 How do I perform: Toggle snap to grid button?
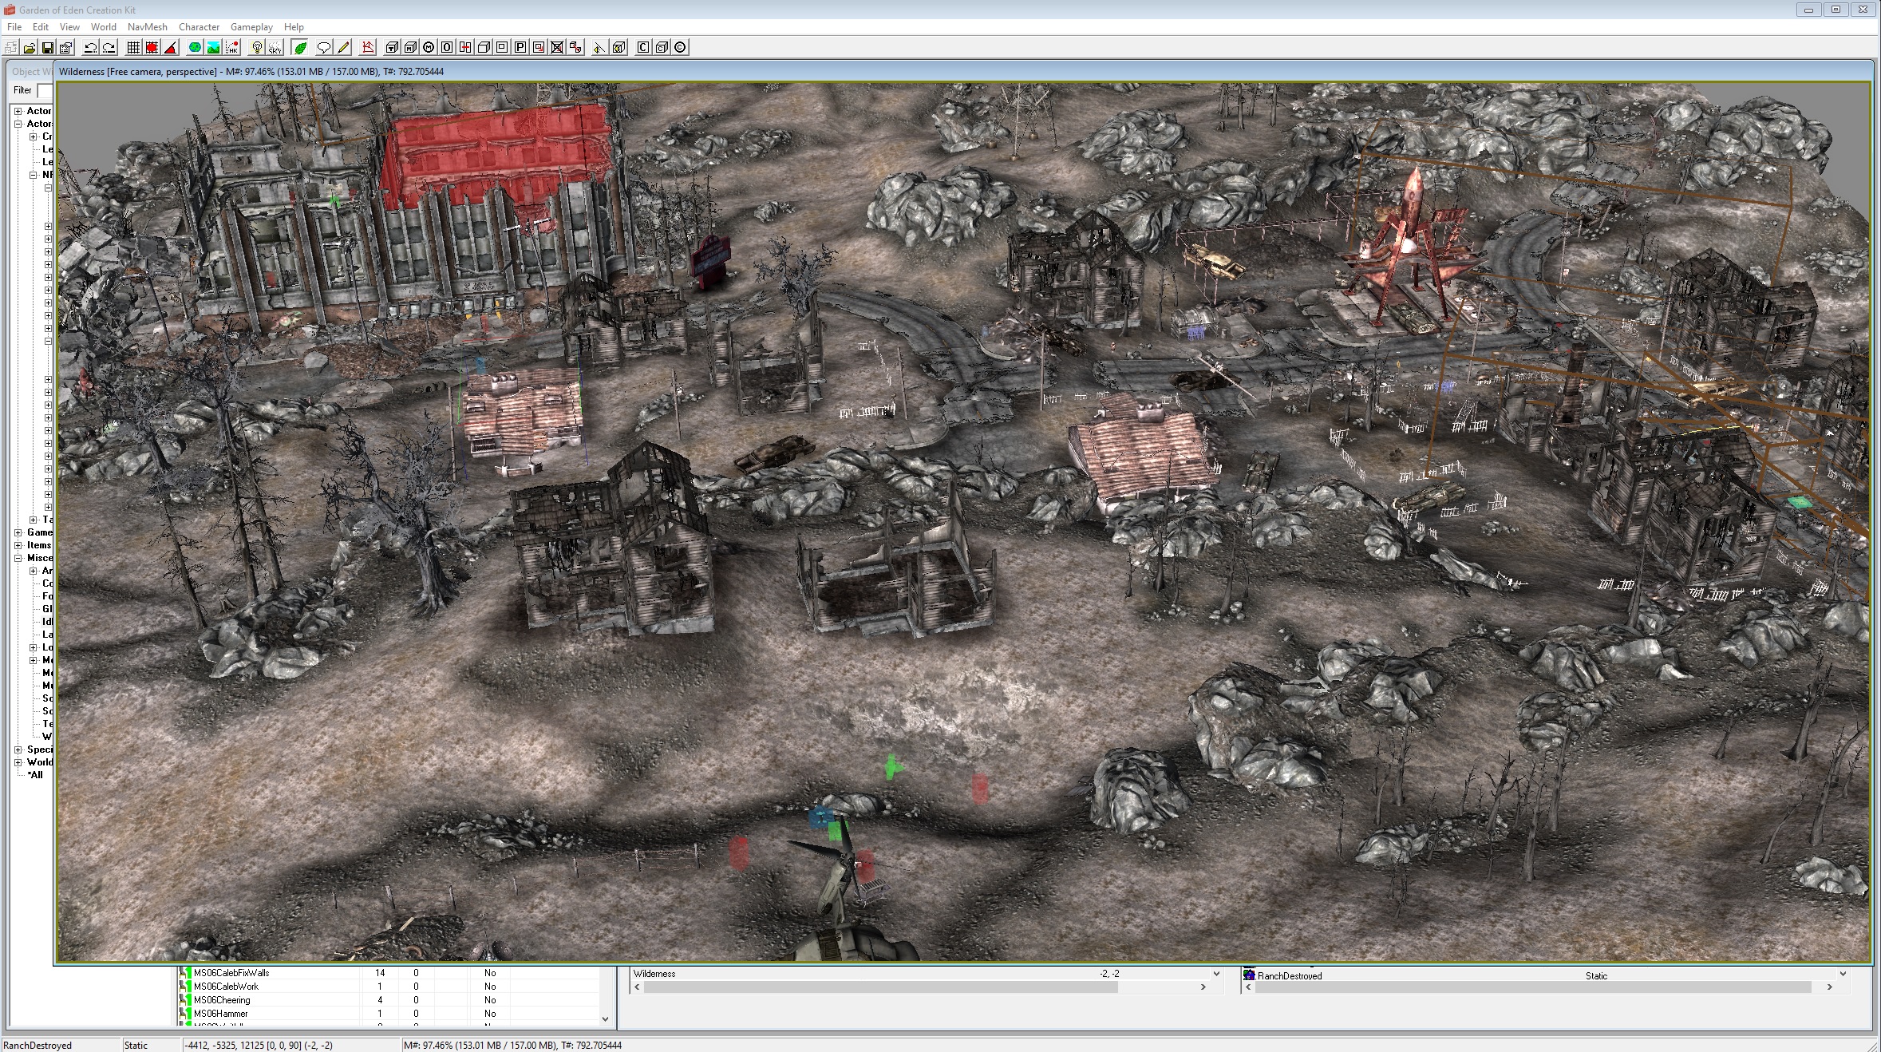133,48
